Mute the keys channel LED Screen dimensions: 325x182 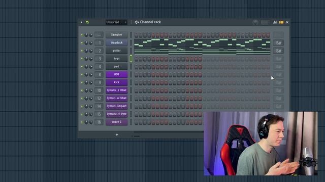pos(82,59)
